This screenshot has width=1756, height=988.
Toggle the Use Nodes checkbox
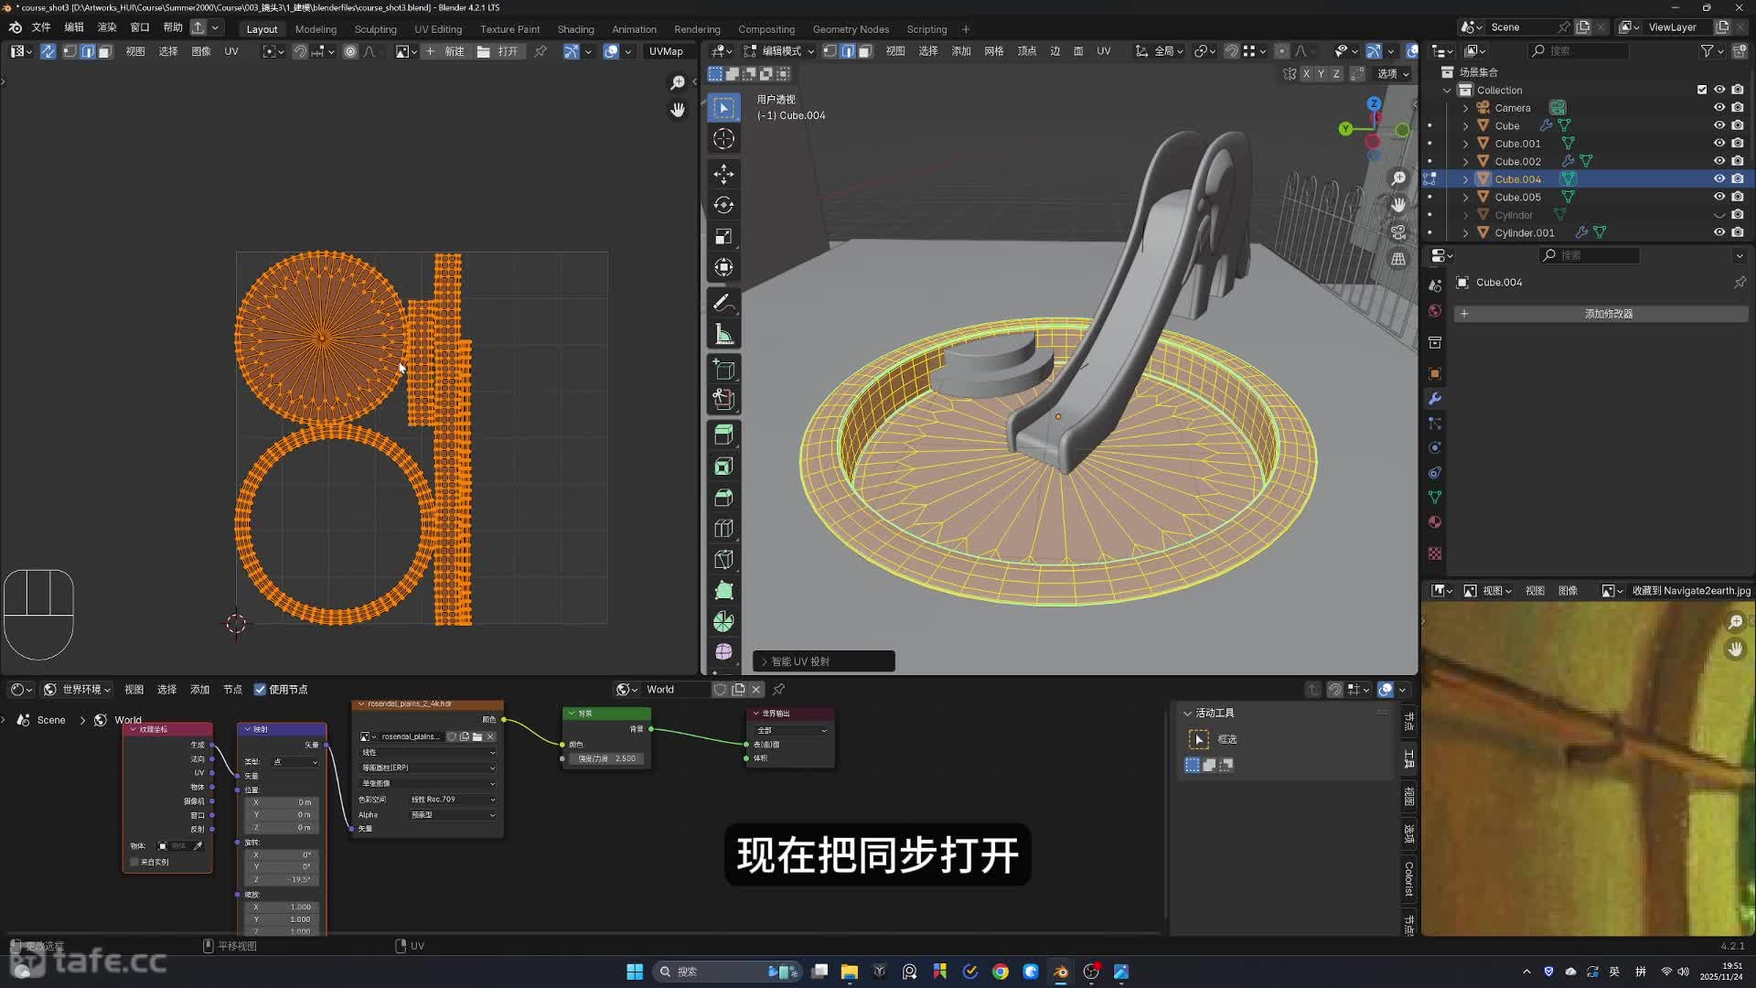pyautogui.click(x=261, y=690)
